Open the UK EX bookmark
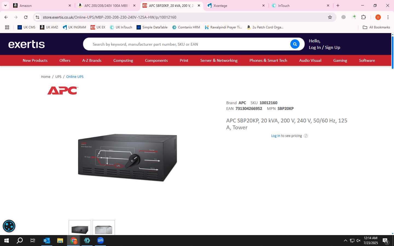This screenshot has width=394, height=246. click(x=98, y=27)
